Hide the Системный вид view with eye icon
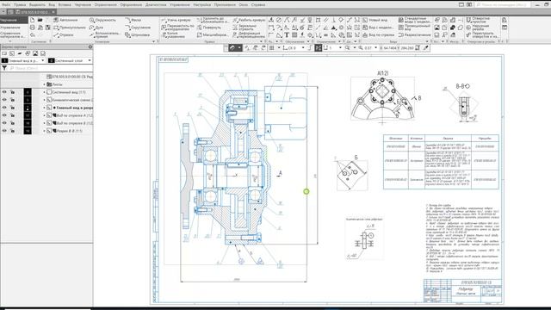551x310 pixels. pyautogui.click(x=4, y=92)
